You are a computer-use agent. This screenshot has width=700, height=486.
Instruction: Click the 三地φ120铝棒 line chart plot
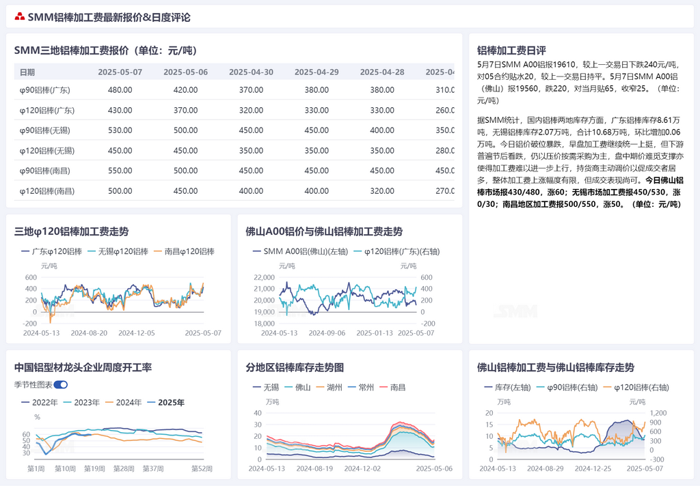122,300
